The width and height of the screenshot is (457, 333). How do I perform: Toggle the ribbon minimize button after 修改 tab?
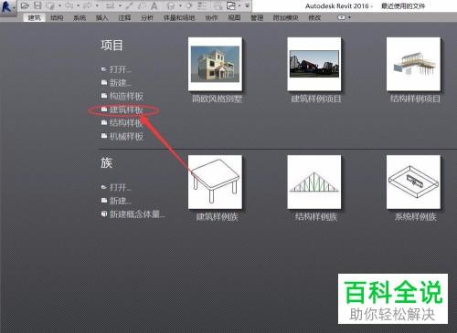(x=342, y=17)
